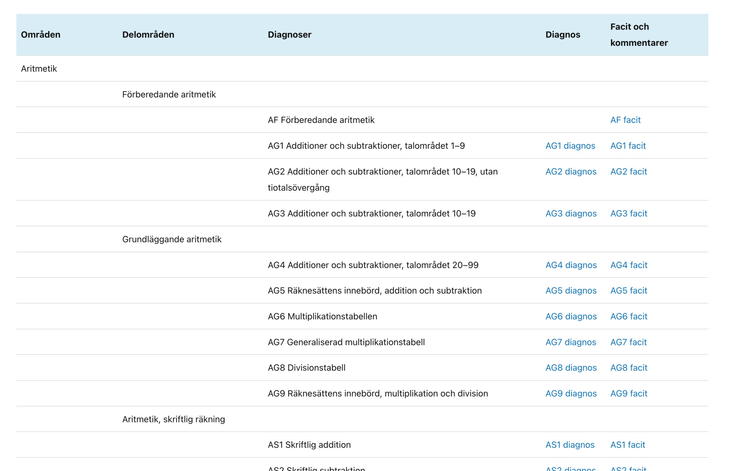Click the Områden column header
This screenshot has height=471, width=729.
click(x=41, y=35)
